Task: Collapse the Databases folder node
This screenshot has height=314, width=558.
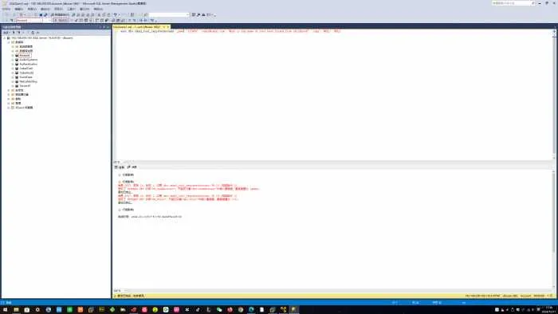Action: pyautogui.click(x=9, y=42)
